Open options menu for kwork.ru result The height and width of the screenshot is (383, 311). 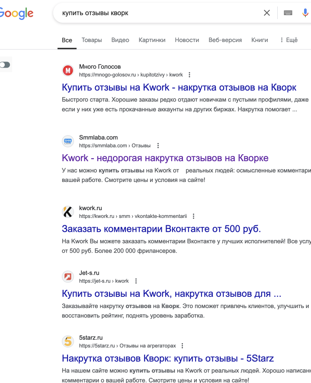(x=193, y=216)
